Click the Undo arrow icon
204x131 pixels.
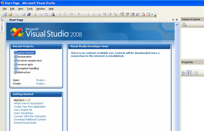tap(72, 14)
